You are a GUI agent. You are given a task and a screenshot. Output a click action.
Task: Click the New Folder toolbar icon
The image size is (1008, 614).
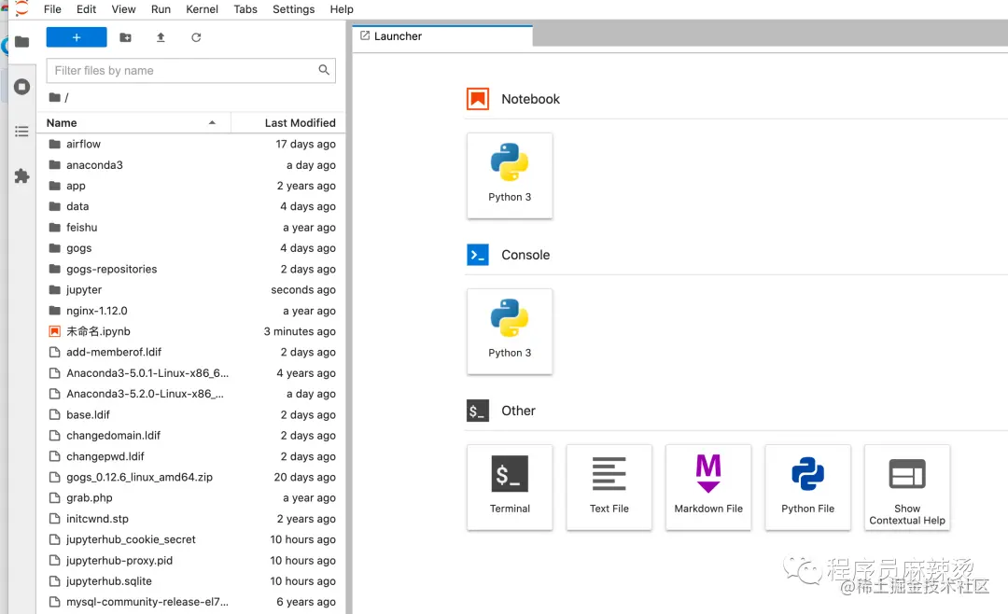(x=125, y=37)
